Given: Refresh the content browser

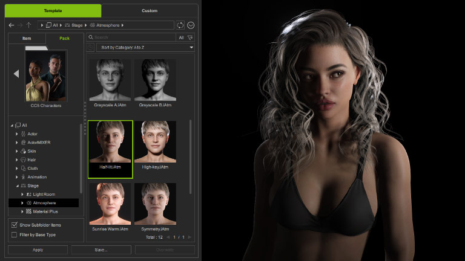Looking at the screenshot, I should pyautogui.click(x=180, y=25).
